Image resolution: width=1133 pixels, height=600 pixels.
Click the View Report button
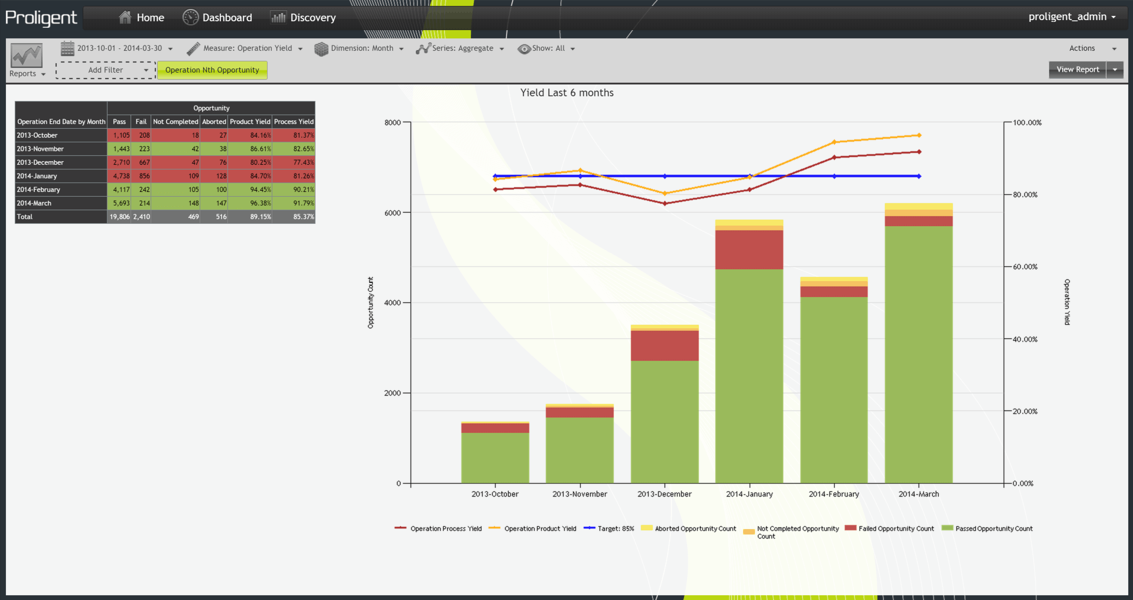[1077, 70]
